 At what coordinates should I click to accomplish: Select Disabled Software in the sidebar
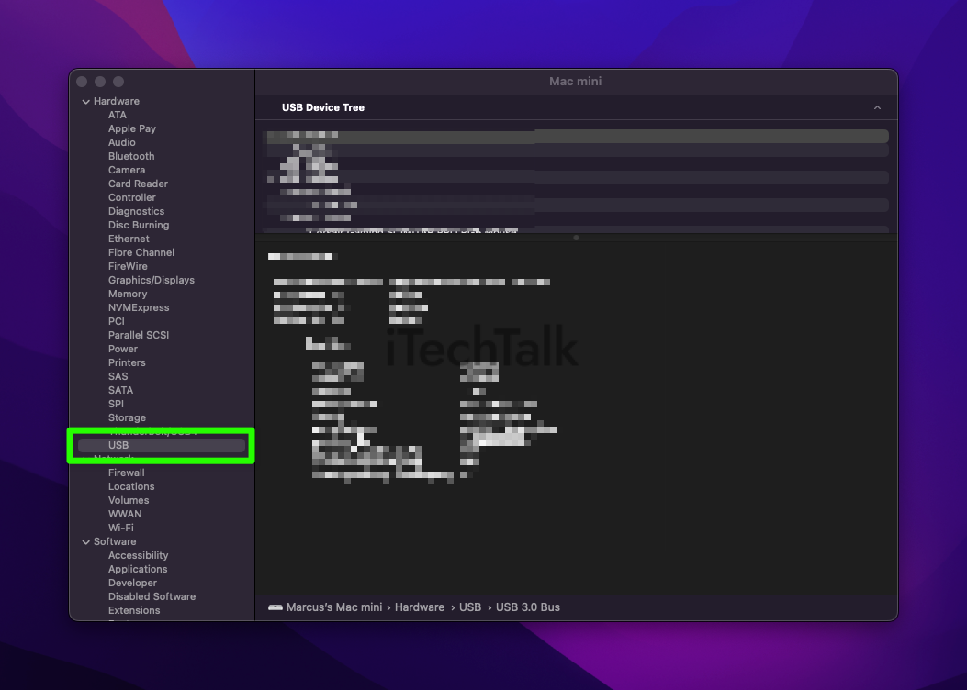click(x=152, y=597)
